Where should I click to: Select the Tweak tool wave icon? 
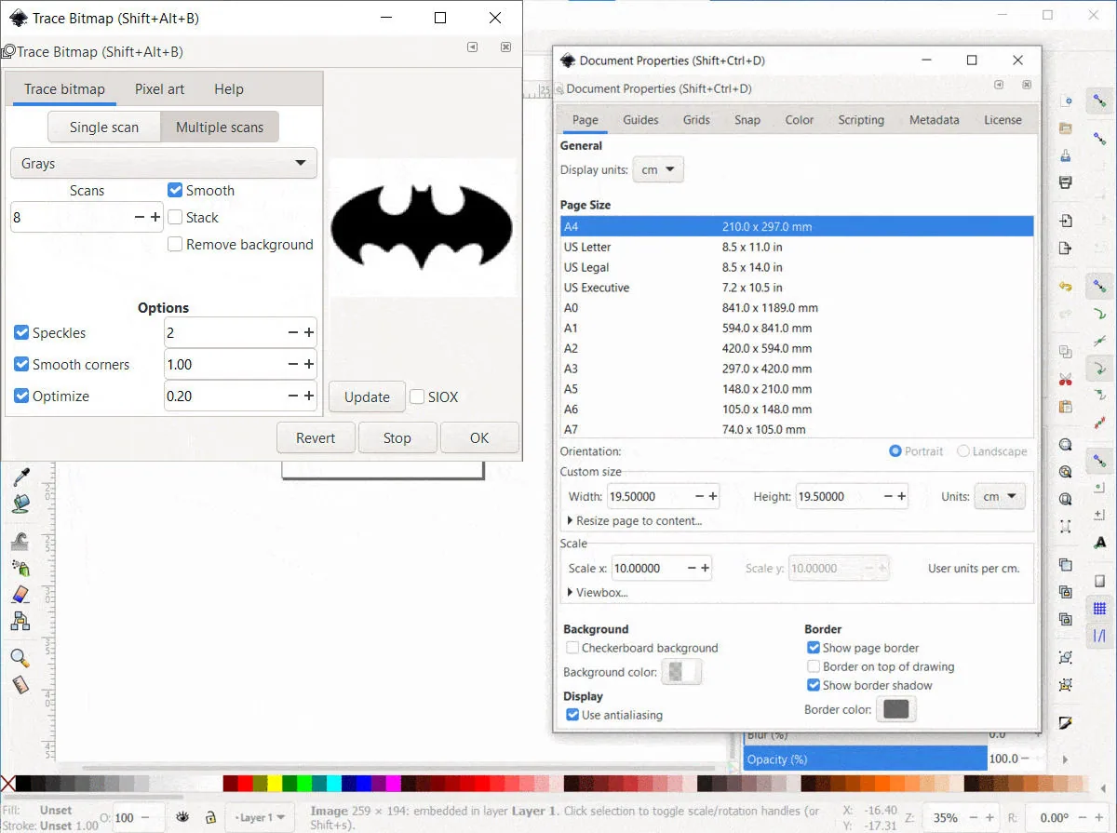[x=20, y=541]
